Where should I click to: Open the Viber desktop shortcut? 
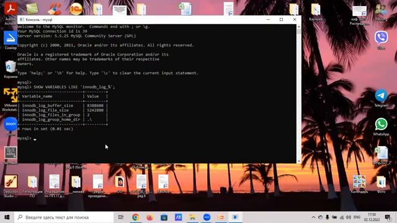tap(381, 38)
